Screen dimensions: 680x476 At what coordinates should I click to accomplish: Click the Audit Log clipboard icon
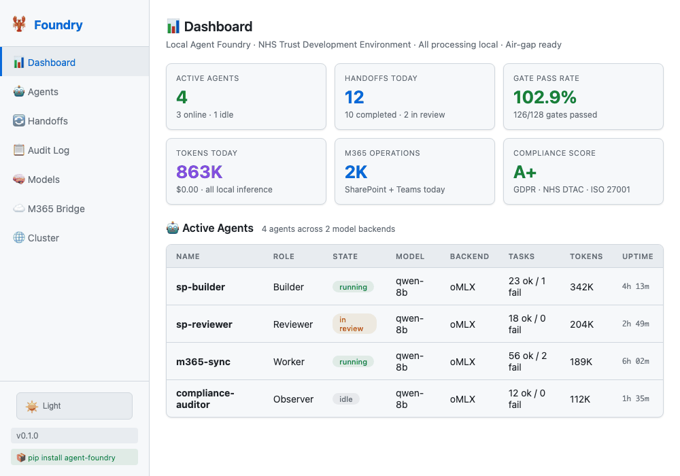(18, 150)
